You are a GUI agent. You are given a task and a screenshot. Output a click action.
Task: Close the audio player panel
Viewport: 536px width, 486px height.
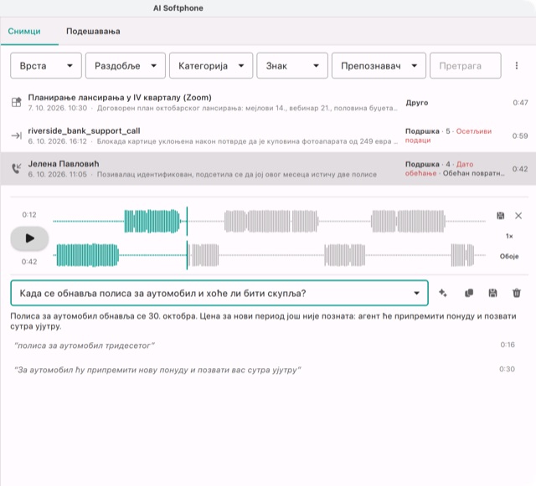pyautogui.click(x=518, y=216)
